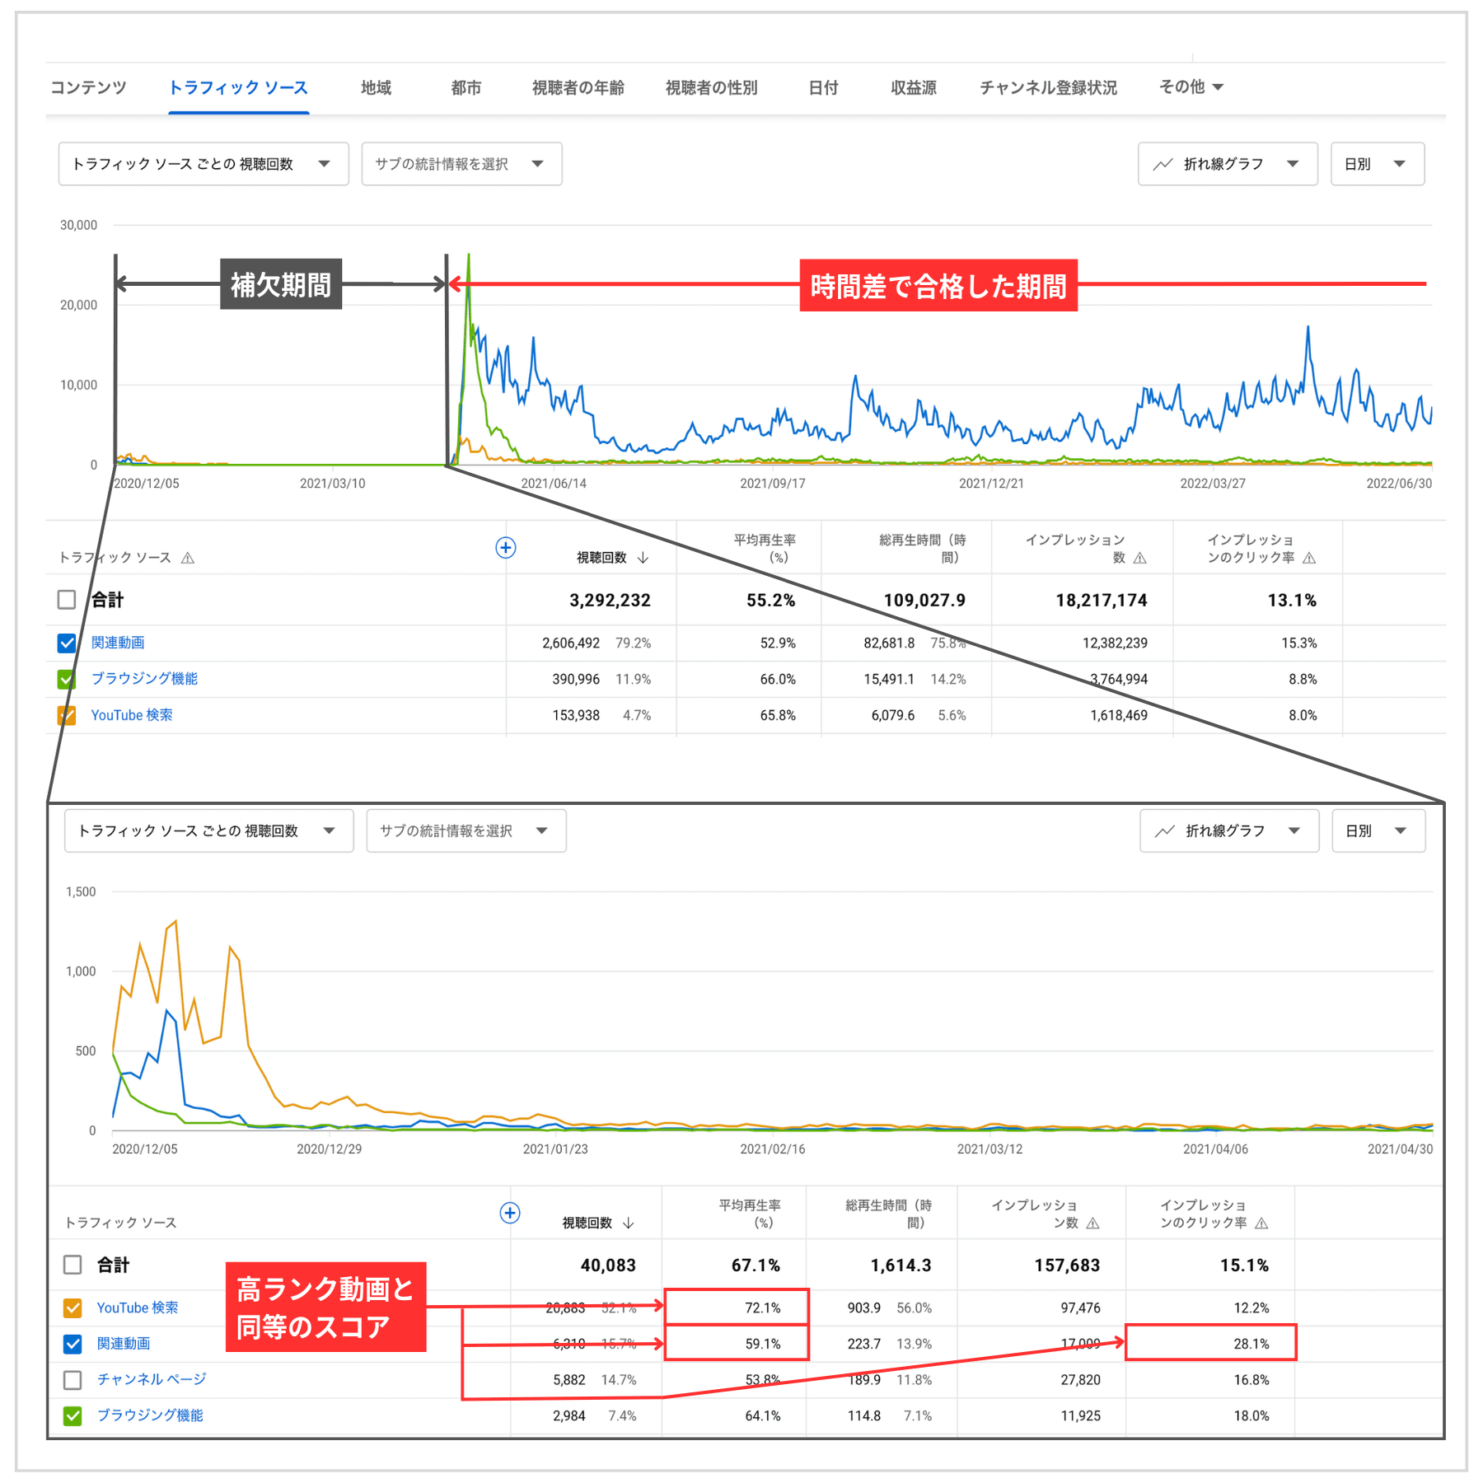1483x1483 pixels.
Task: Sort by upper 平均再生率 (%) column header
Action: pos(765,549)
